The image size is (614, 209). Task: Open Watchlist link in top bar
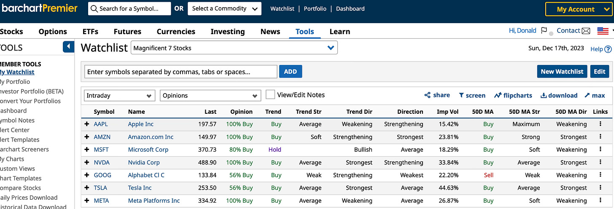tap(282, 8)
